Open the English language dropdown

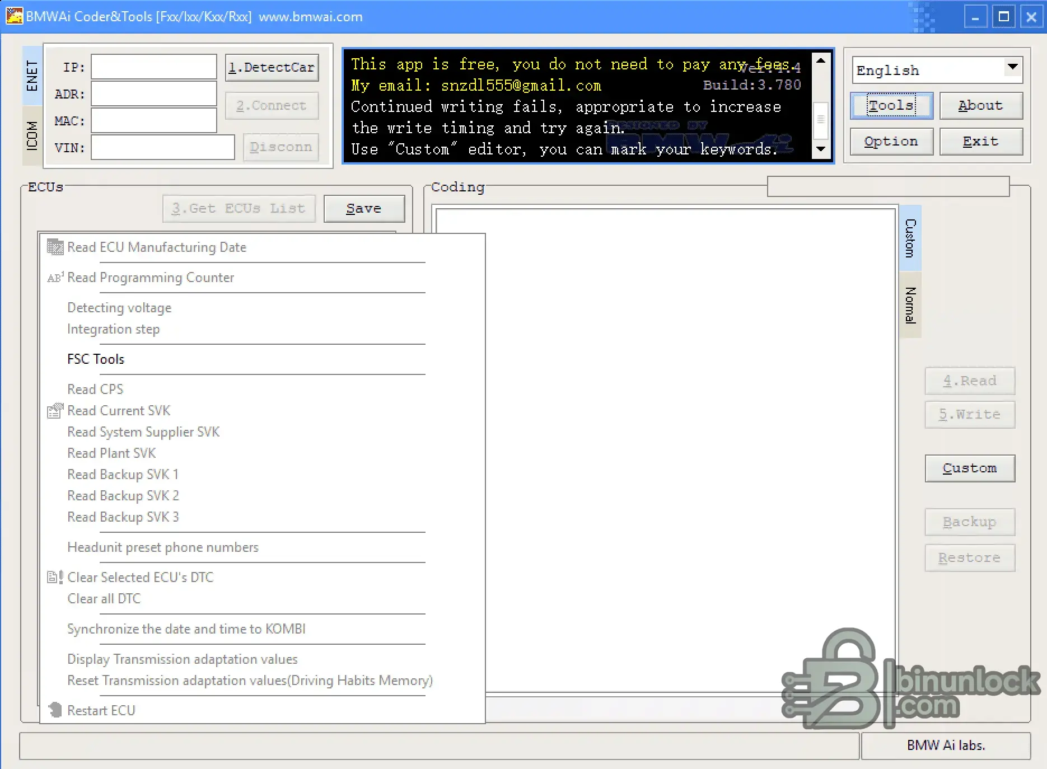[x=1012, y=67]
